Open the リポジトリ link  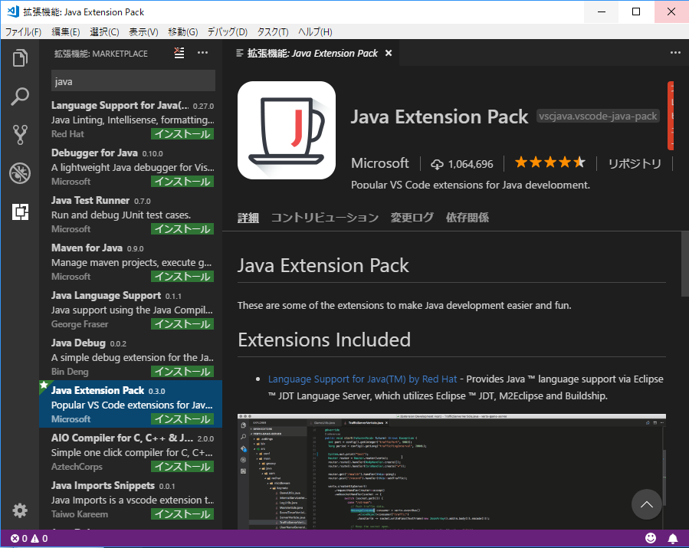coord(635,163)
